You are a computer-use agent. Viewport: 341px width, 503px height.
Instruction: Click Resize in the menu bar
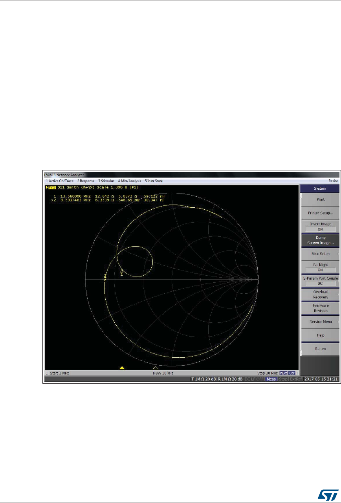(333, 181)
